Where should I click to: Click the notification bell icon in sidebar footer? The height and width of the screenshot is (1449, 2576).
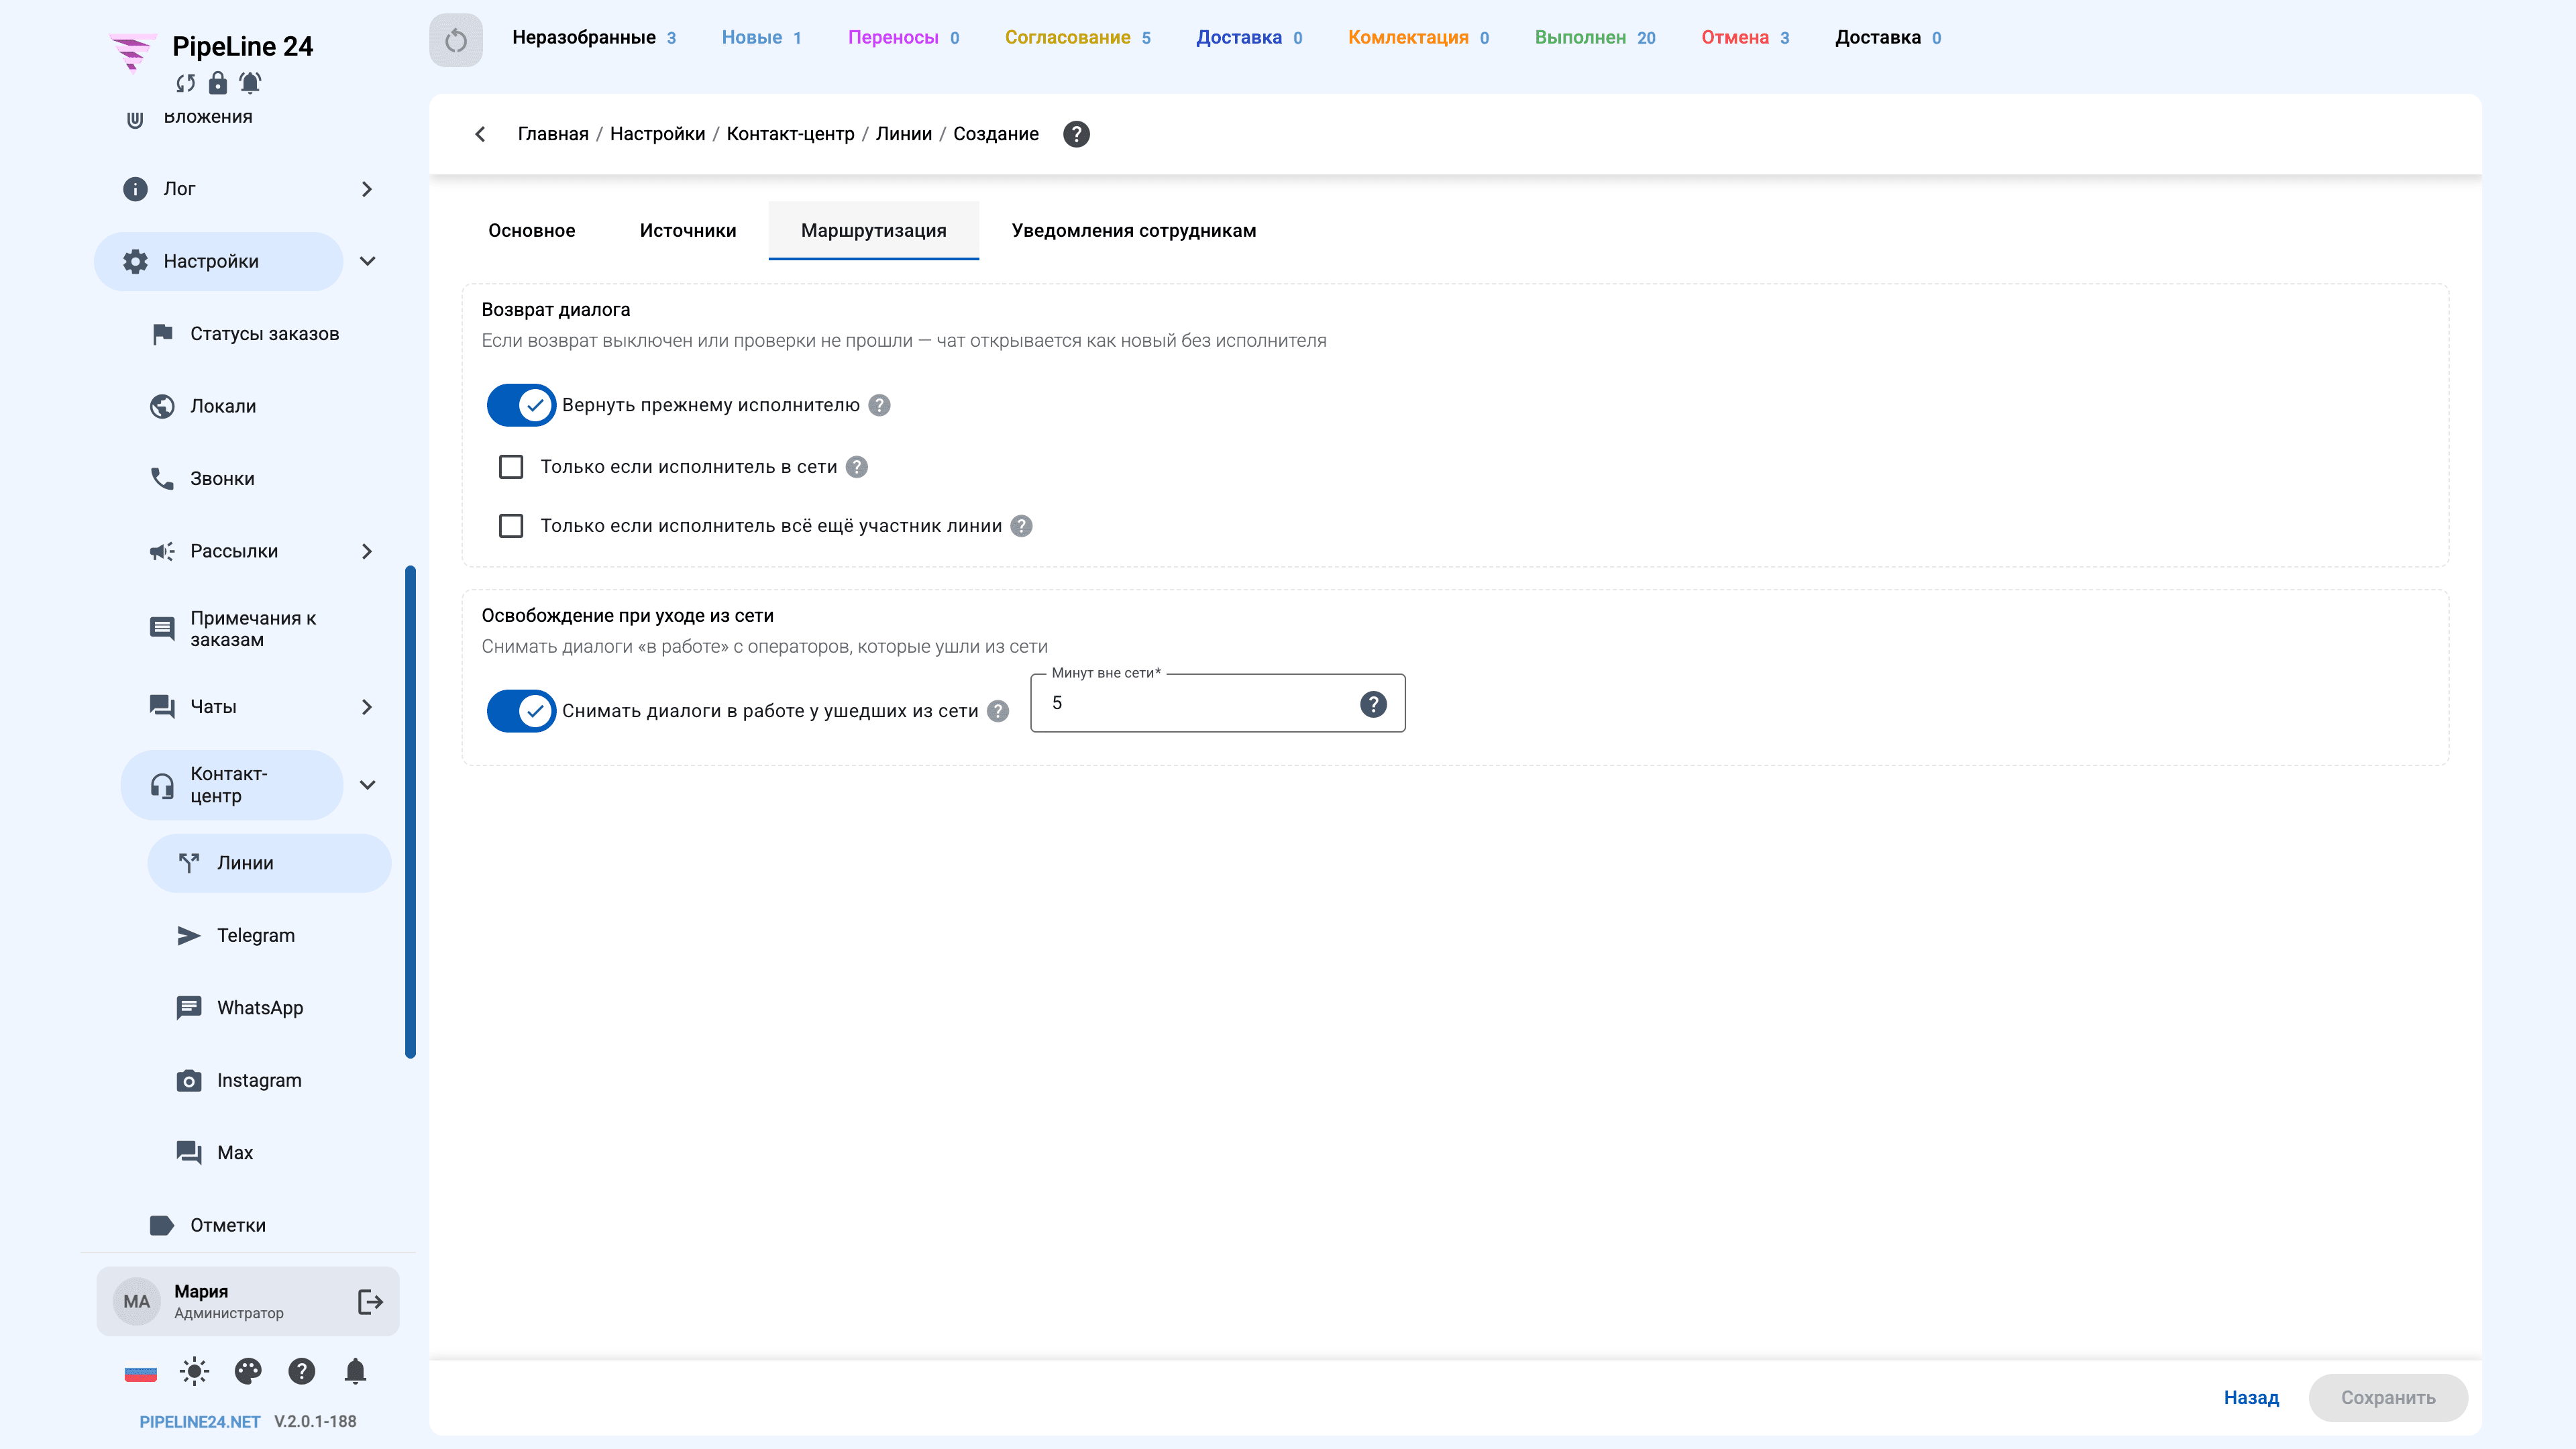coord(355,1371)
